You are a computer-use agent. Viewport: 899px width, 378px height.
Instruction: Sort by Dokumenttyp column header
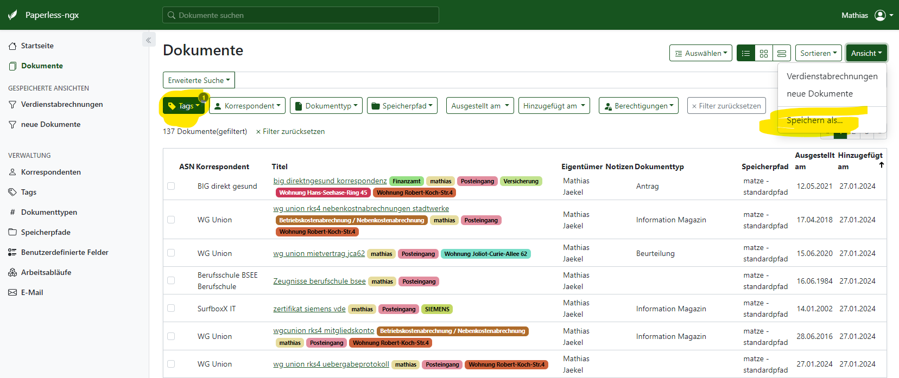[659, 166]
